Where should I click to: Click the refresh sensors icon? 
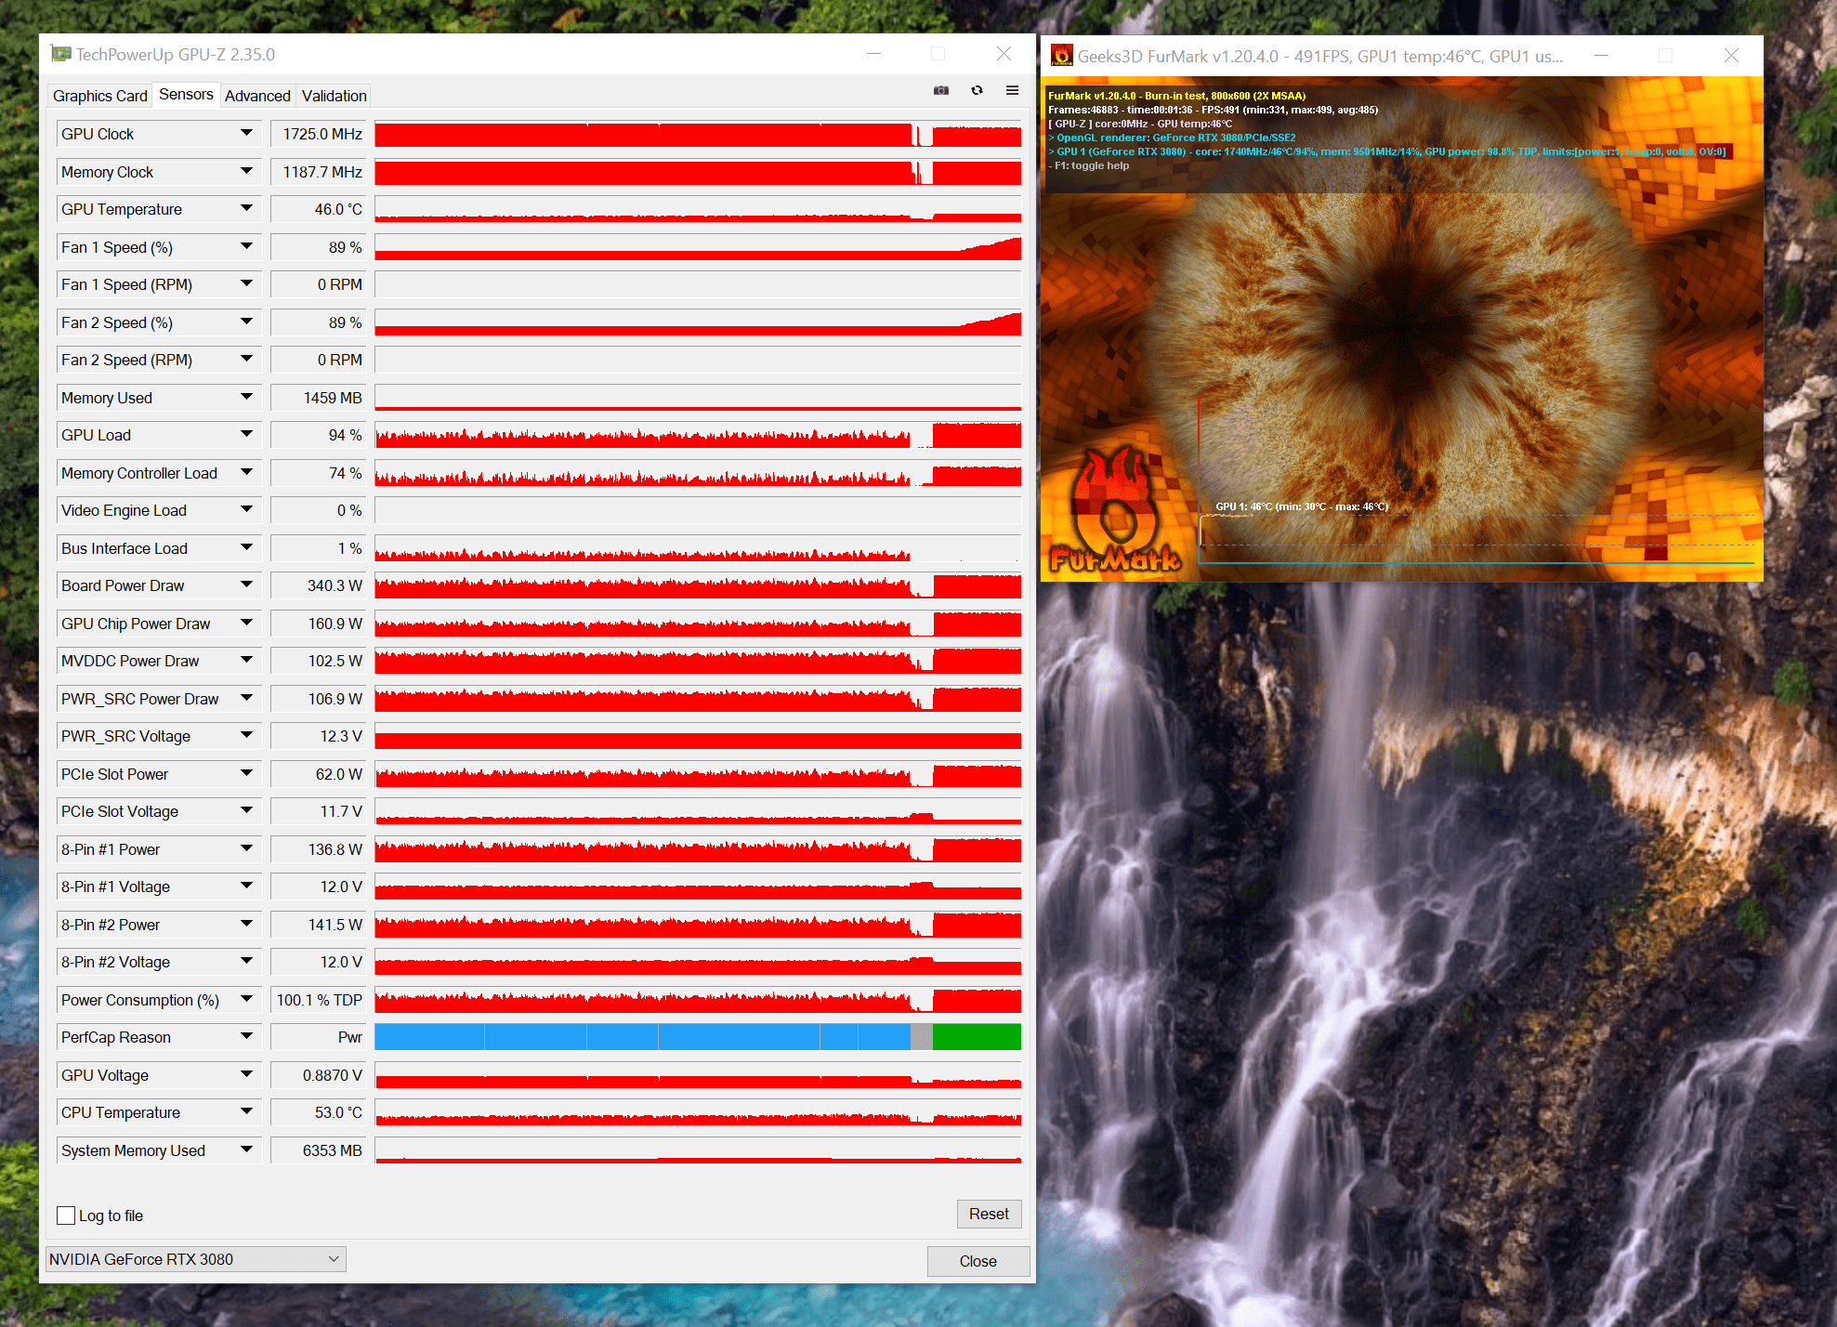(x=977, y=90)
